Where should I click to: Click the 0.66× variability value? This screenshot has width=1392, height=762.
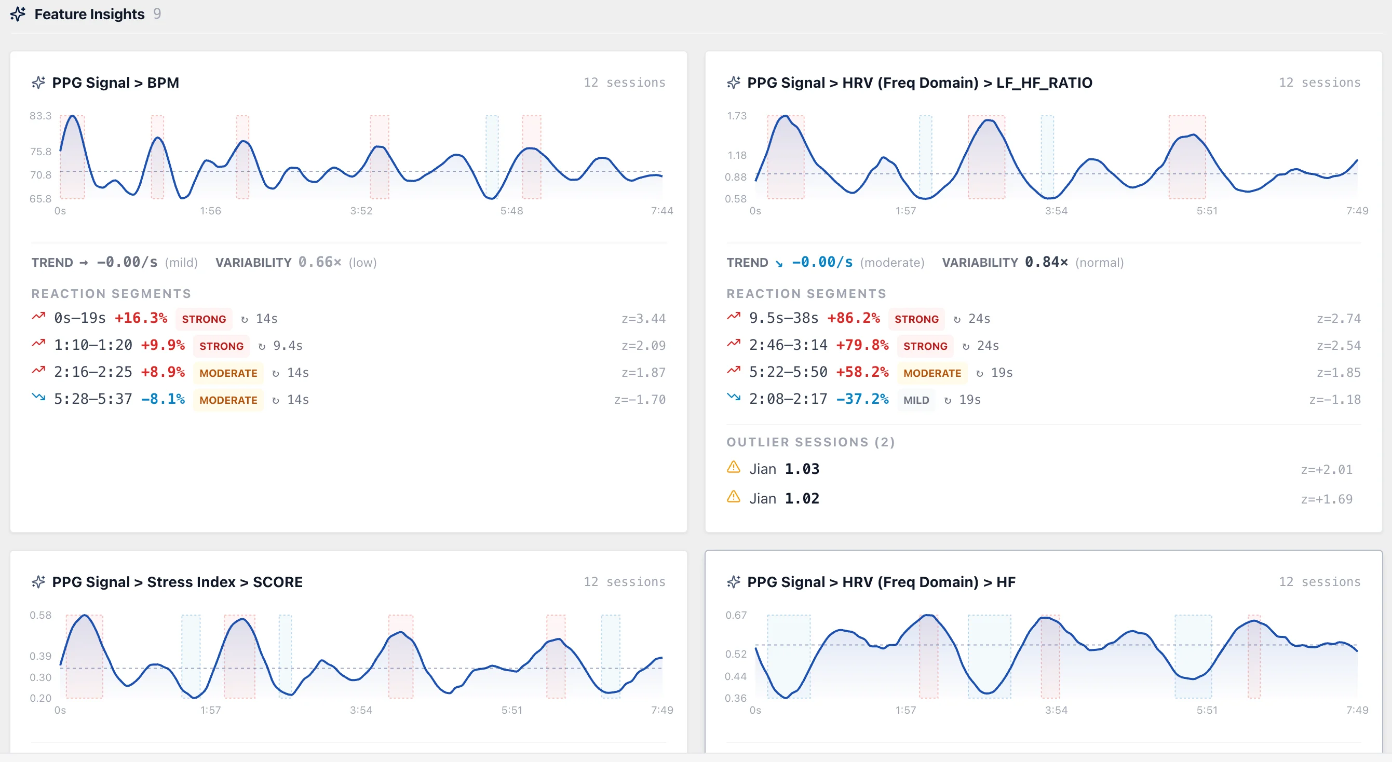320,262
